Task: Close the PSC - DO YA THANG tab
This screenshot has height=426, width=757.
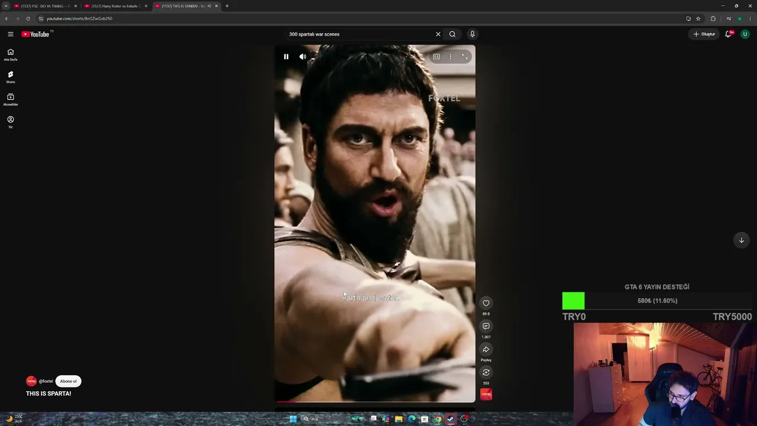Action: point(76,6)
